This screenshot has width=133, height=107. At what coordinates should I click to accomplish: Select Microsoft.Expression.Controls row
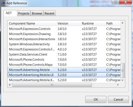[64, 29]
